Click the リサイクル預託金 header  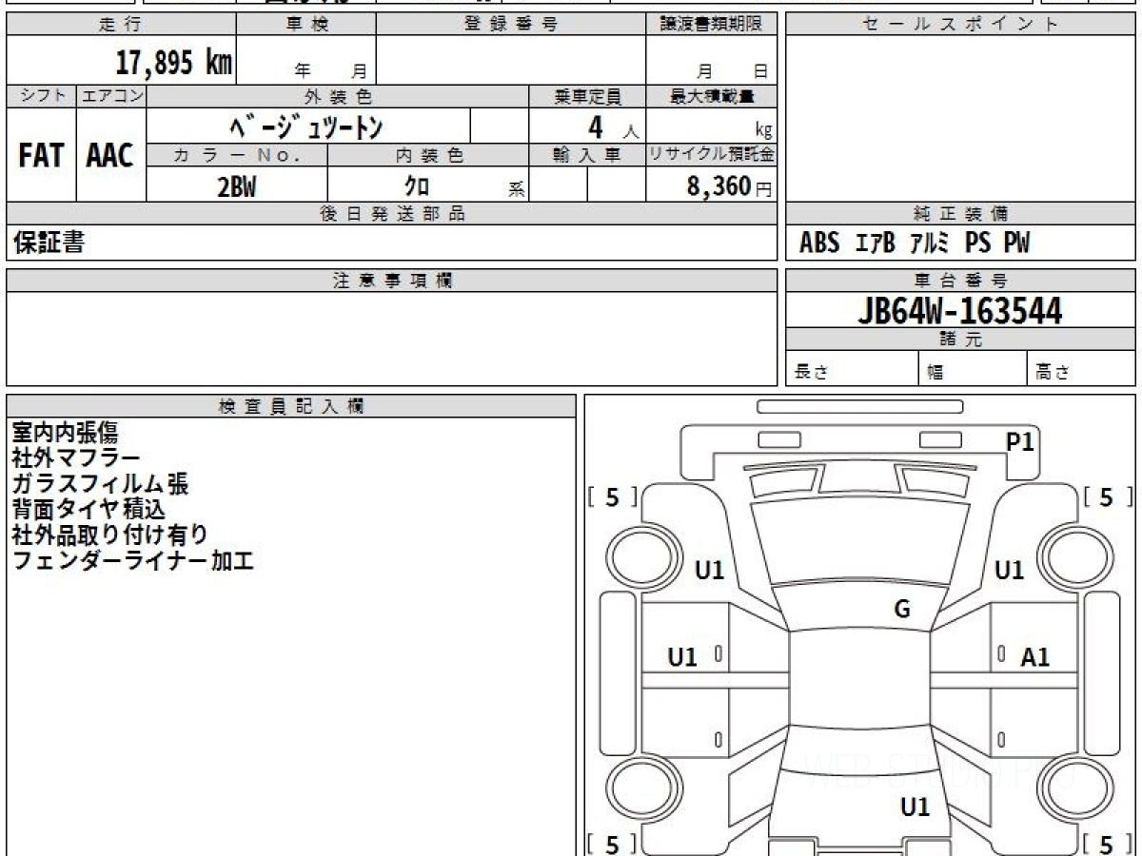(x=712, y=156)
